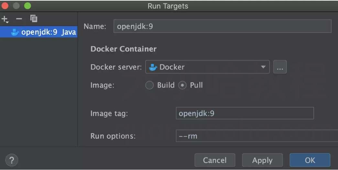
Task: Focus the Run options field
Action: 257,136
